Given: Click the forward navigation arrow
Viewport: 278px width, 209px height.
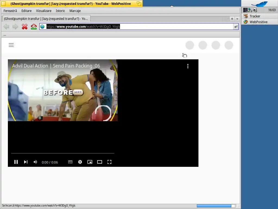Looking at the screenshot, I should pos(15,27).
